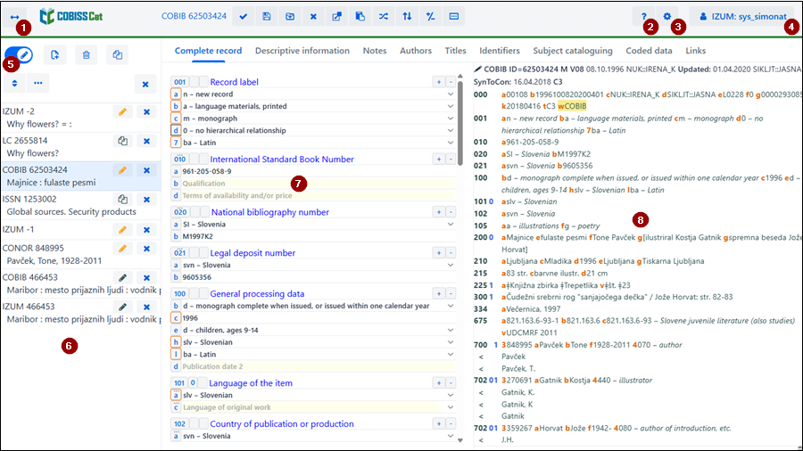Screen dimensions: 803x451
Task: Open the Titles tab
Action: pos(455,51)
